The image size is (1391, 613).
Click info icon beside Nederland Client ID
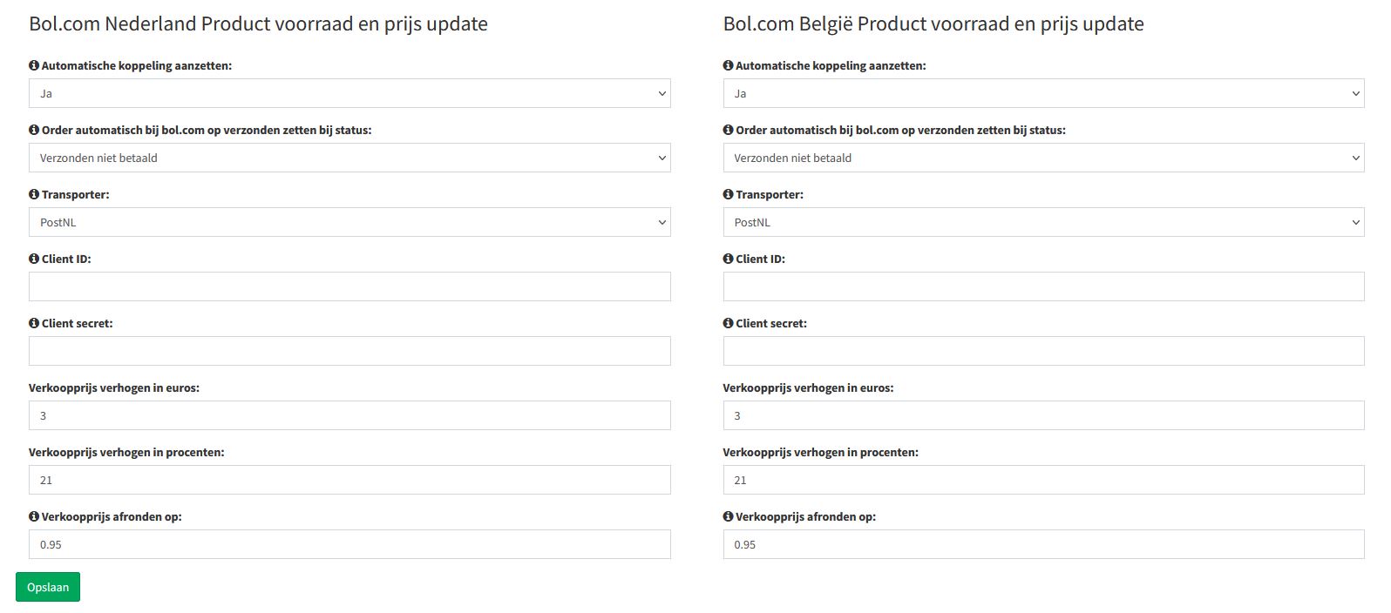[34, 259]
